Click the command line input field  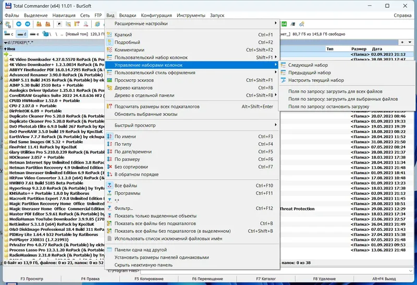pyautogui.click(x=277, y=270)
